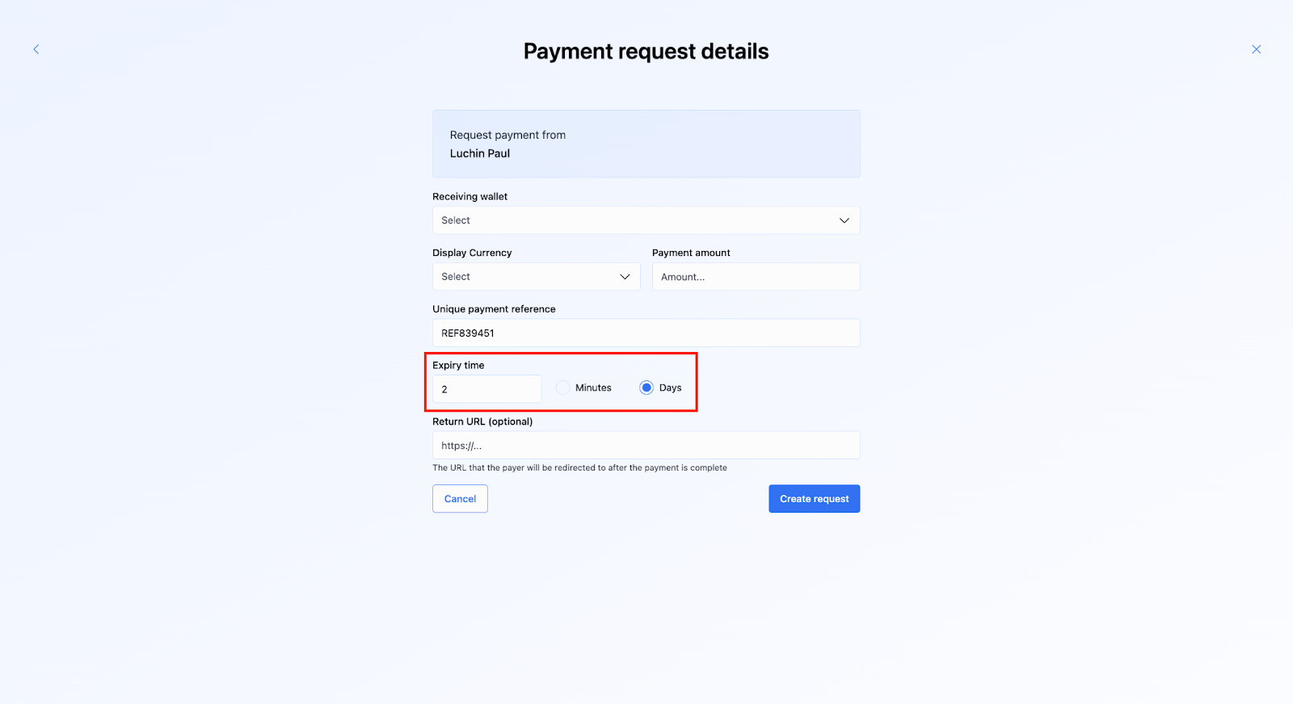The width and height of the screenshot is (1293, 704).
Task: Click the Unique payment reference field
Action: (646, 333)
